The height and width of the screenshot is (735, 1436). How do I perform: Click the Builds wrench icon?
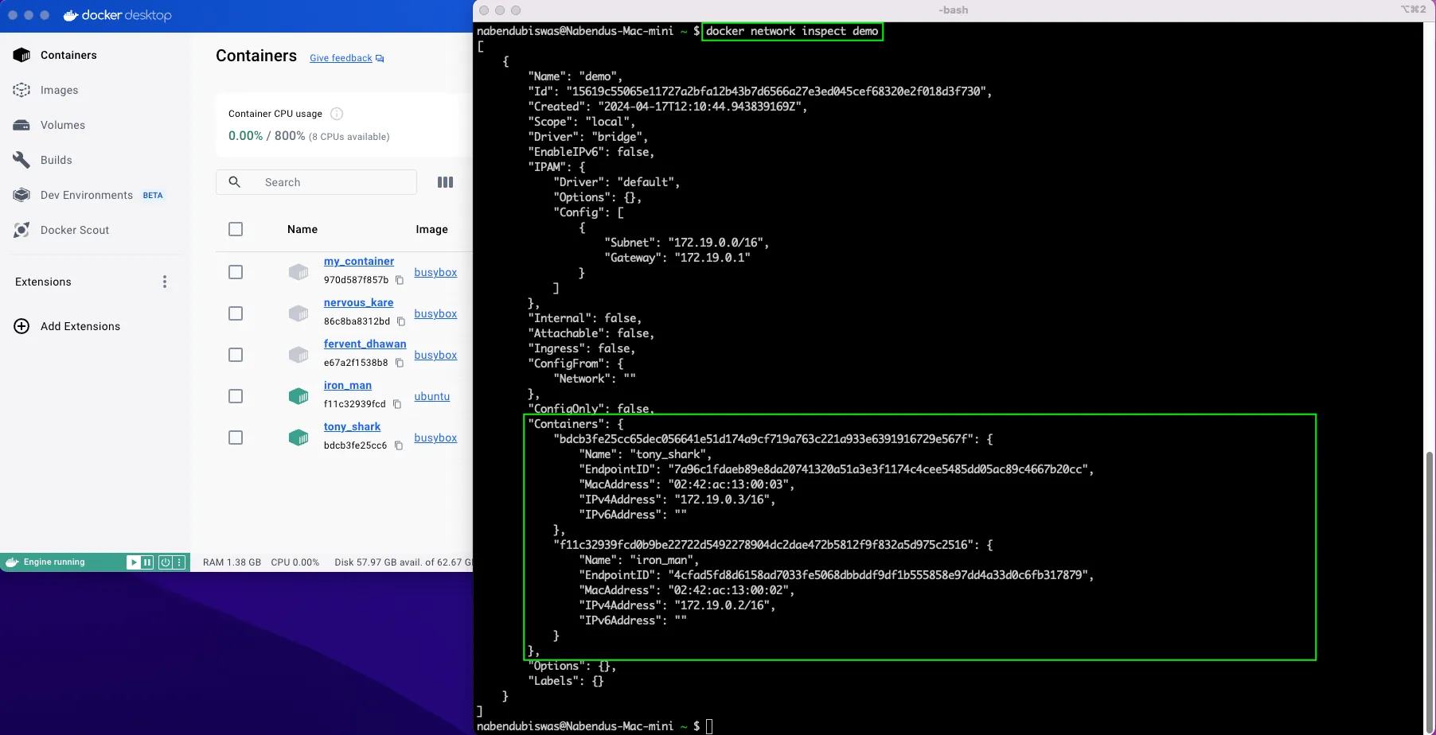(22, 160)
